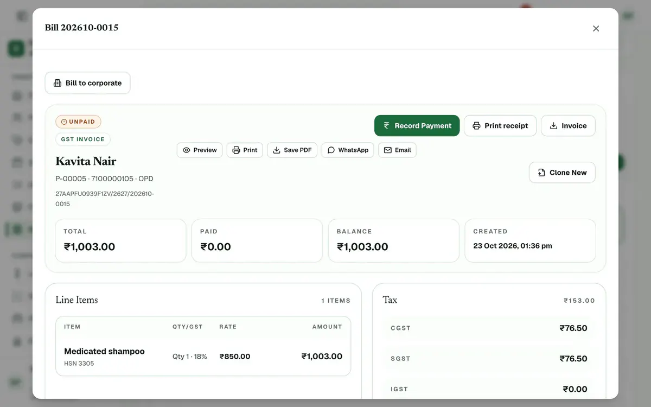The height and width of the screenshot is (407, 651).
Task: Click the IGST ₹0.00 row
Action: pyautogui.click(x=489, y=389)
